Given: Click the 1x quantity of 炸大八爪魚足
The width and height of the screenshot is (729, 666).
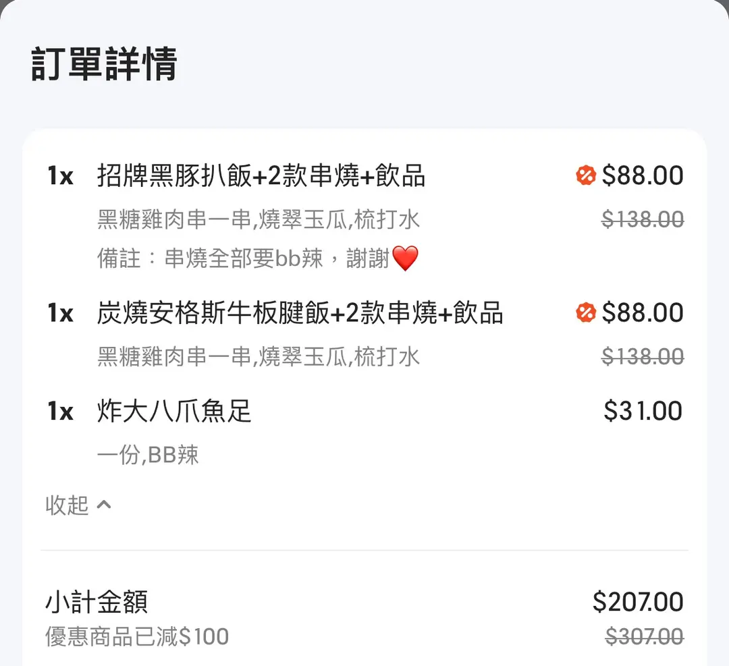Looking at the screenshot, I should (x=61, y=412).
